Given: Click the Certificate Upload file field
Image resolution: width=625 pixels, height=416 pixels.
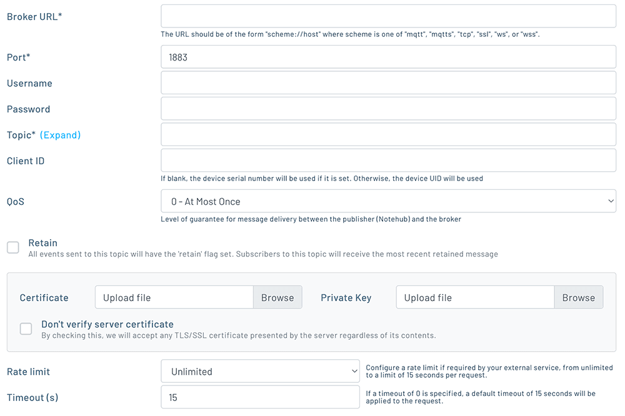Looking at the screenshot, I should point(174,297).
